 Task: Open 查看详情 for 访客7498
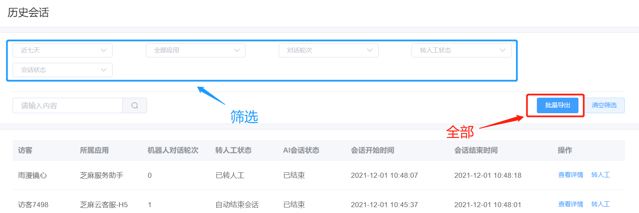(x=570, y=204)
